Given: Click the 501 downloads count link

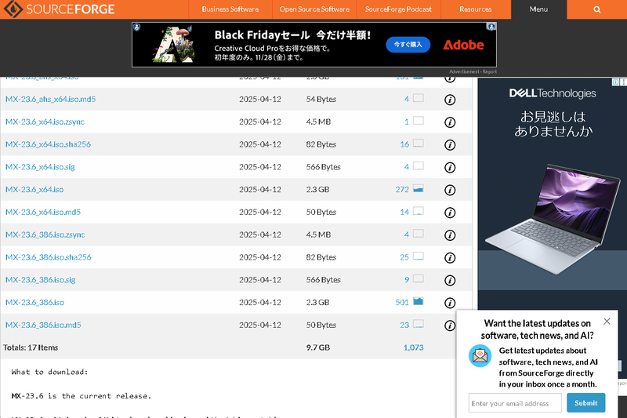Looking at the screenshot, I should (x=402, y=303).
